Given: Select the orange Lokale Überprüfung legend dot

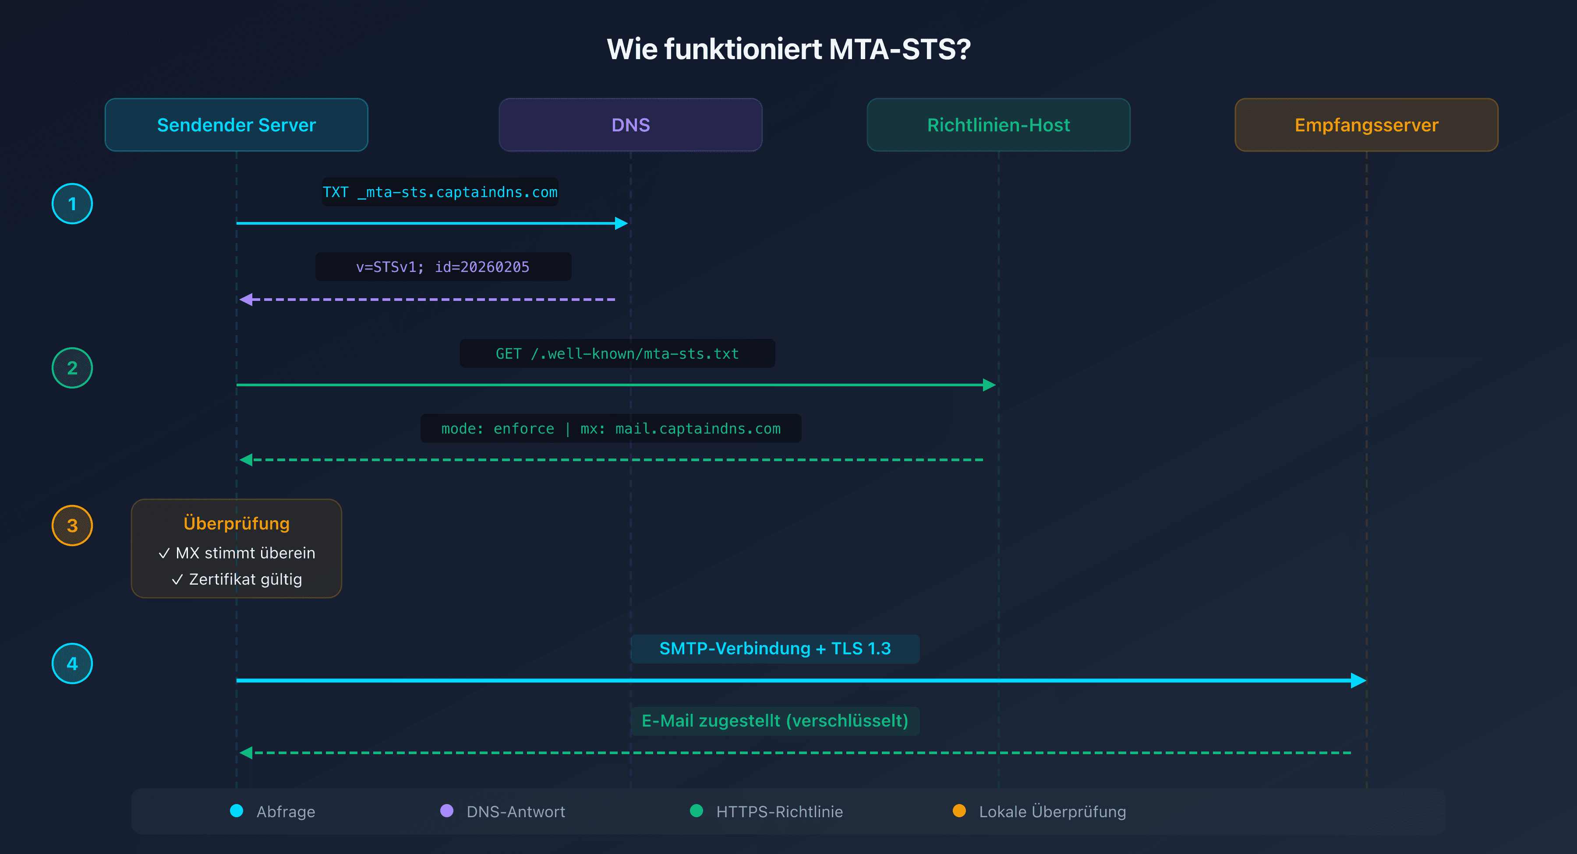Looking at the screenshot, I should [960, 811].
